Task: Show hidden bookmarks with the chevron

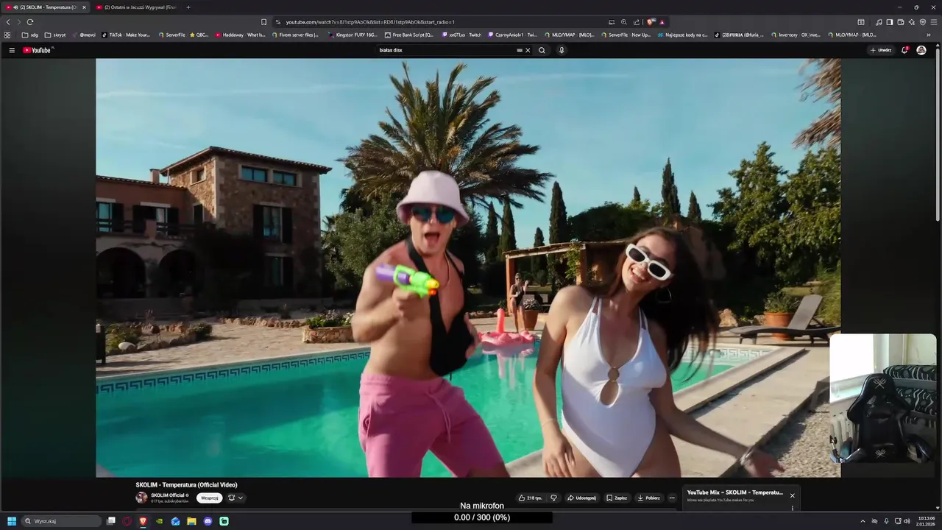Action: (x=929, y=35)
